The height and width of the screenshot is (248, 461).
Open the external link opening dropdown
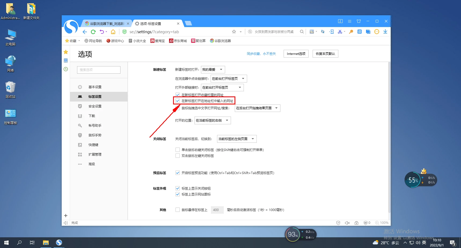click(x=222, y=88)
